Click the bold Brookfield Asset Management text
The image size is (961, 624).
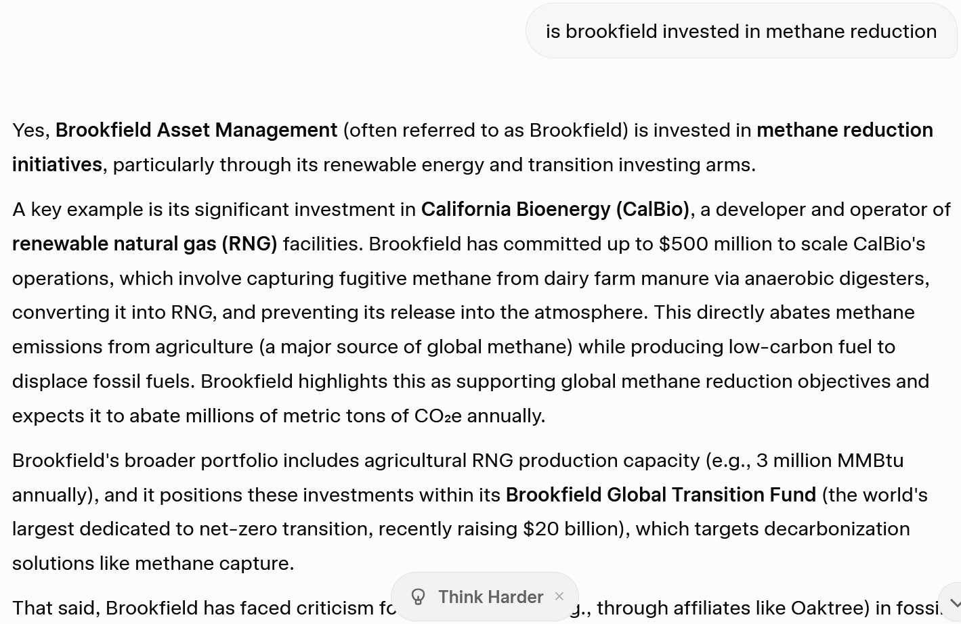coord(196,130)
